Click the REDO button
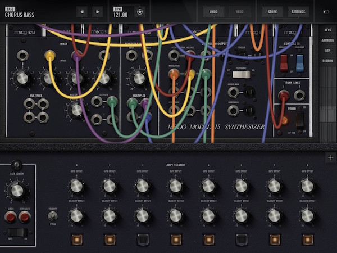The width and height of the screenshot is (337, 253). tap(239, 12)
